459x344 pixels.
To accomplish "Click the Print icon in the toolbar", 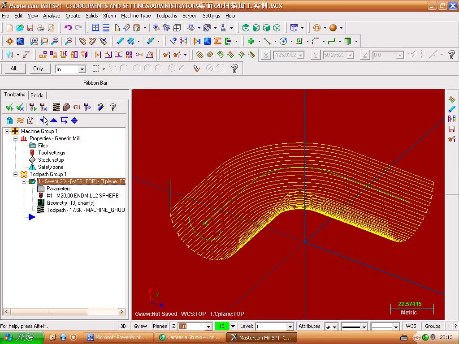I will pos(41,28).
